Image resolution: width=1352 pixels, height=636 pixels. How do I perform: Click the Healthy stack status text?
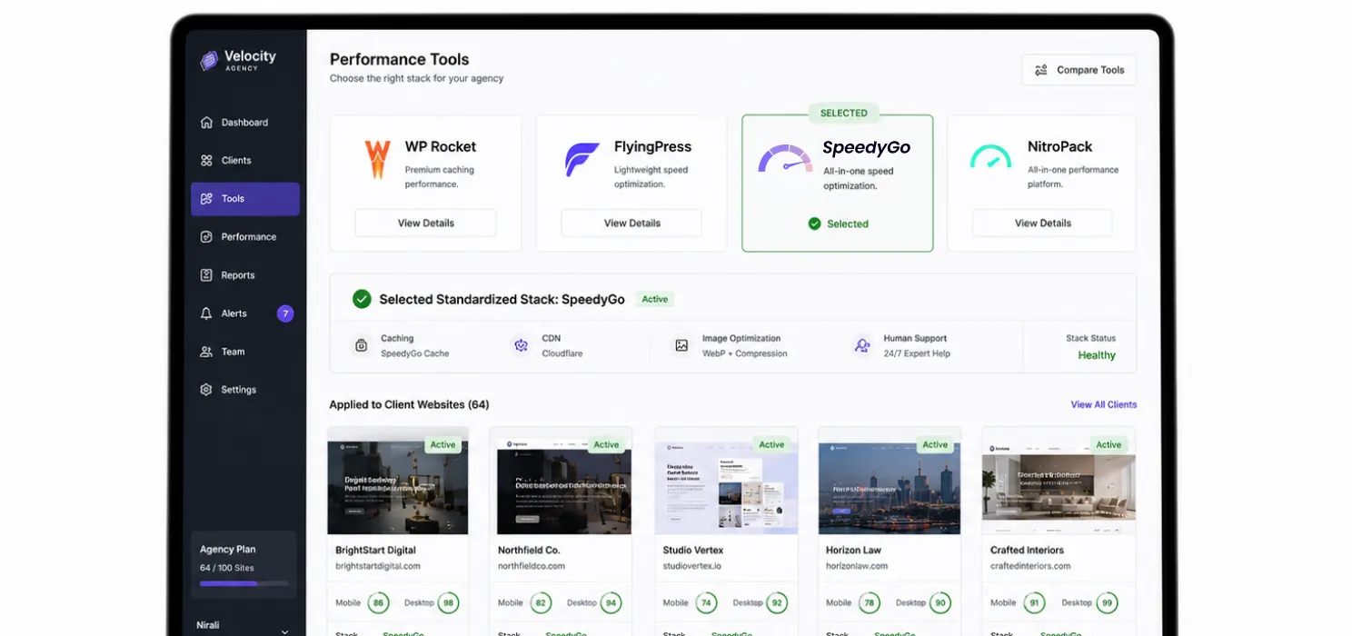pyautogui.click(x=1097, y=355)
